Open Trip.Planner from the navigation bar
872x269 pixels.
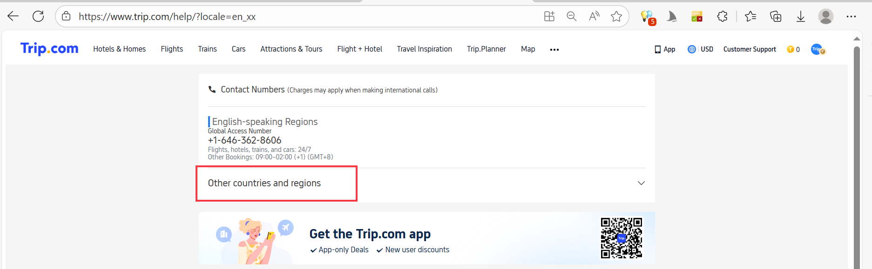[486, 49]
